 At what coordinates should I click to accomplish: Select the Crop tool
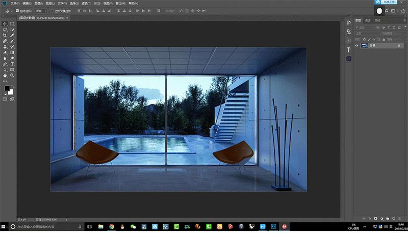pyautogui.click(x=5, y=35)
